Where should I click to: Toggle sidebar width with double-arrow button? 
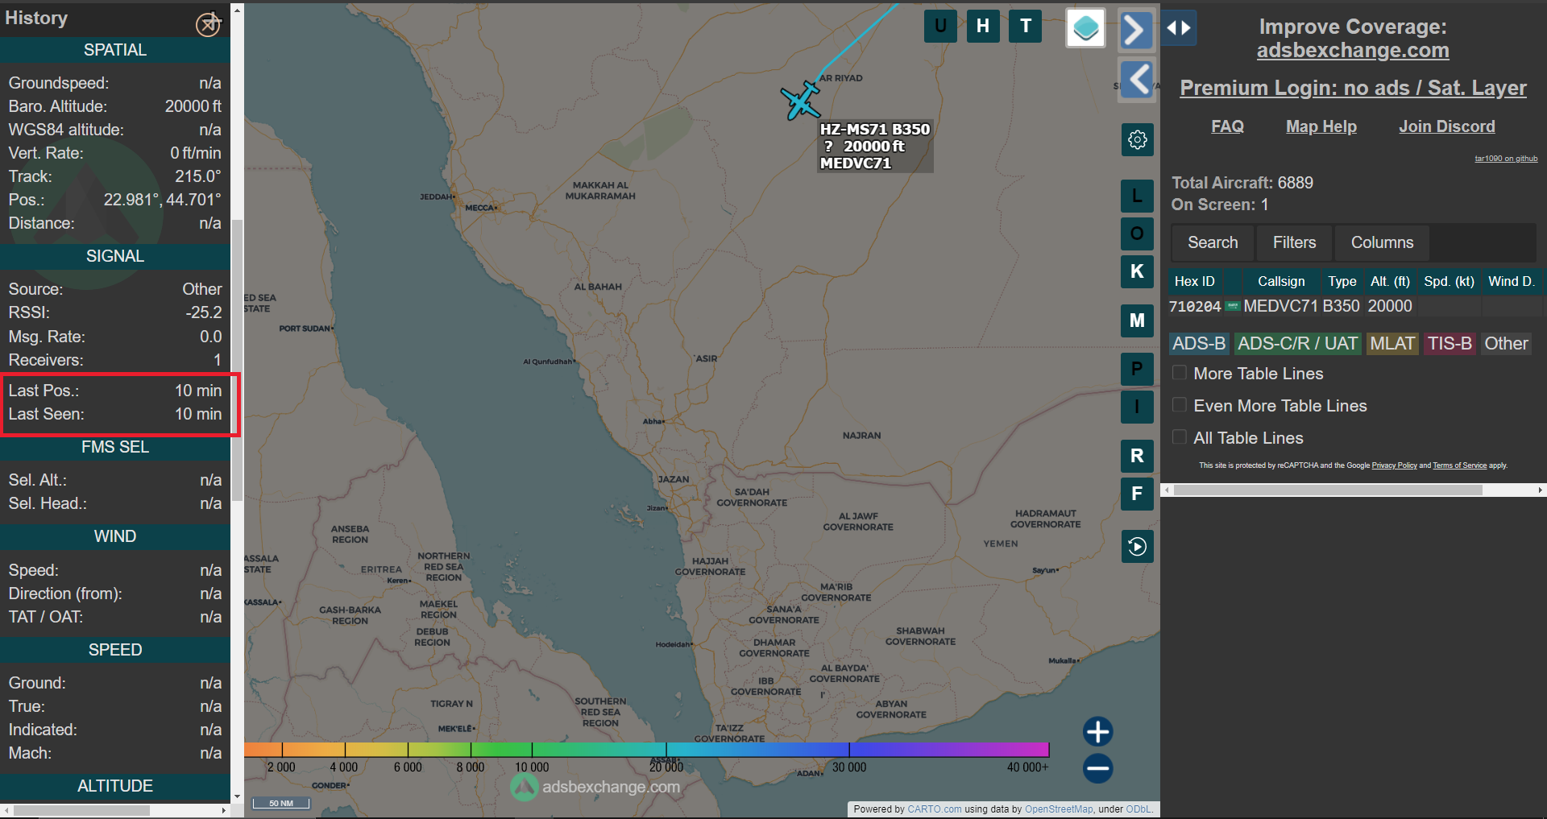[1179, 28]
